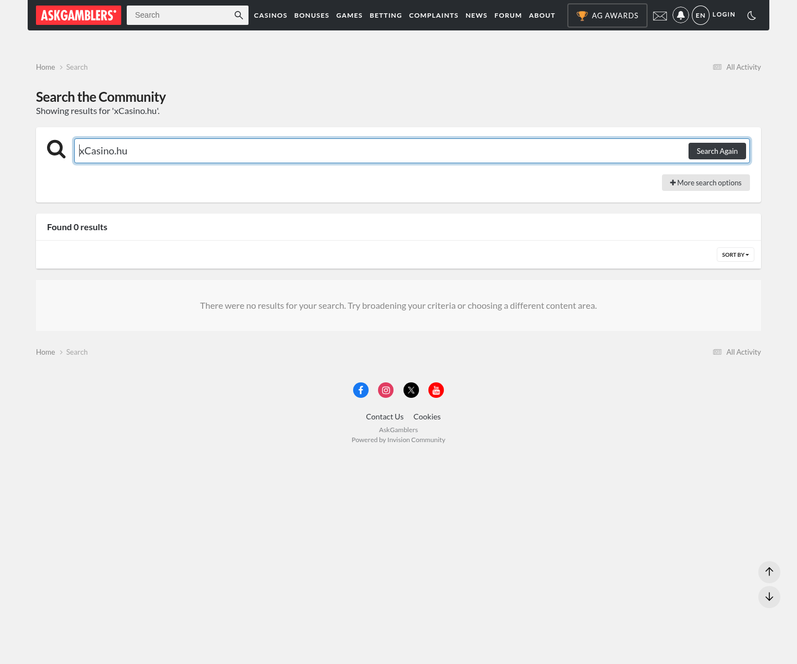Screen dimensions: 797x664
Task: Open the YouTube channel icon
Action: (x=436, y=390)
